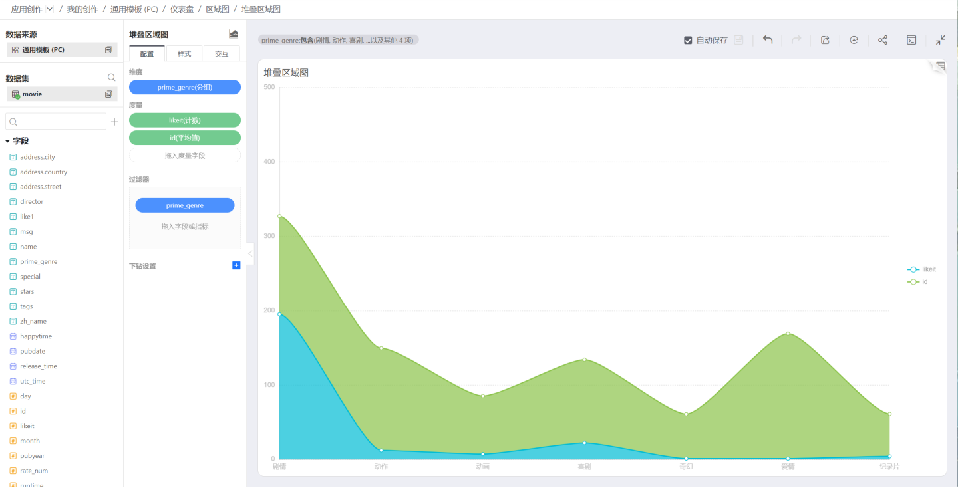Click the refresh data icon
Viewport: 958px width, 488px height.
(x=854, y=40)
